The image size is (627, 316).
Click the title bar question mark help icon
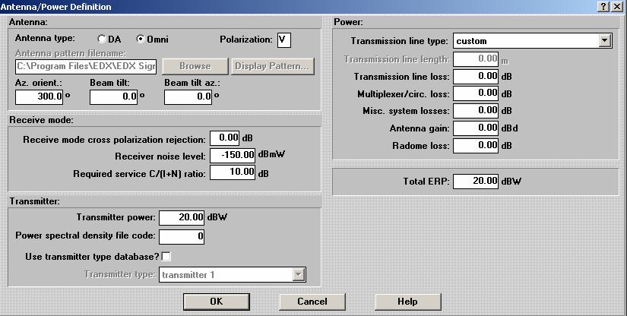coord(603,6)
